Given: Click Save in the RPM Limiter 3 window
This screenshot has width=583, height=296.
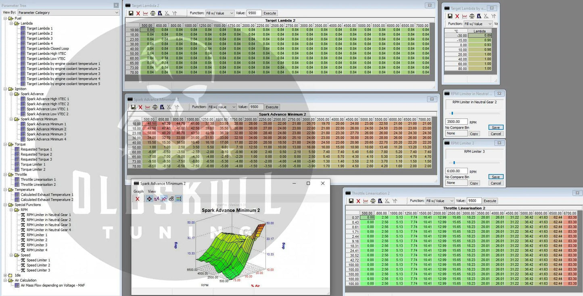Looking at the screenshot, I should pos(495,177).
